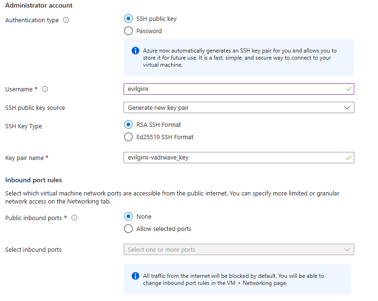Choose RSA SSH Format key type
Viewport: 378px width, 301px height.
click(128, 125)
